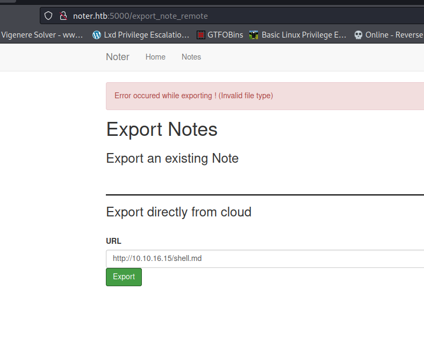Viewport: 424px width, 363px height.
Task: Click the tracking protection shield icon
Action: pyautogui.click(x=48, y=16)
